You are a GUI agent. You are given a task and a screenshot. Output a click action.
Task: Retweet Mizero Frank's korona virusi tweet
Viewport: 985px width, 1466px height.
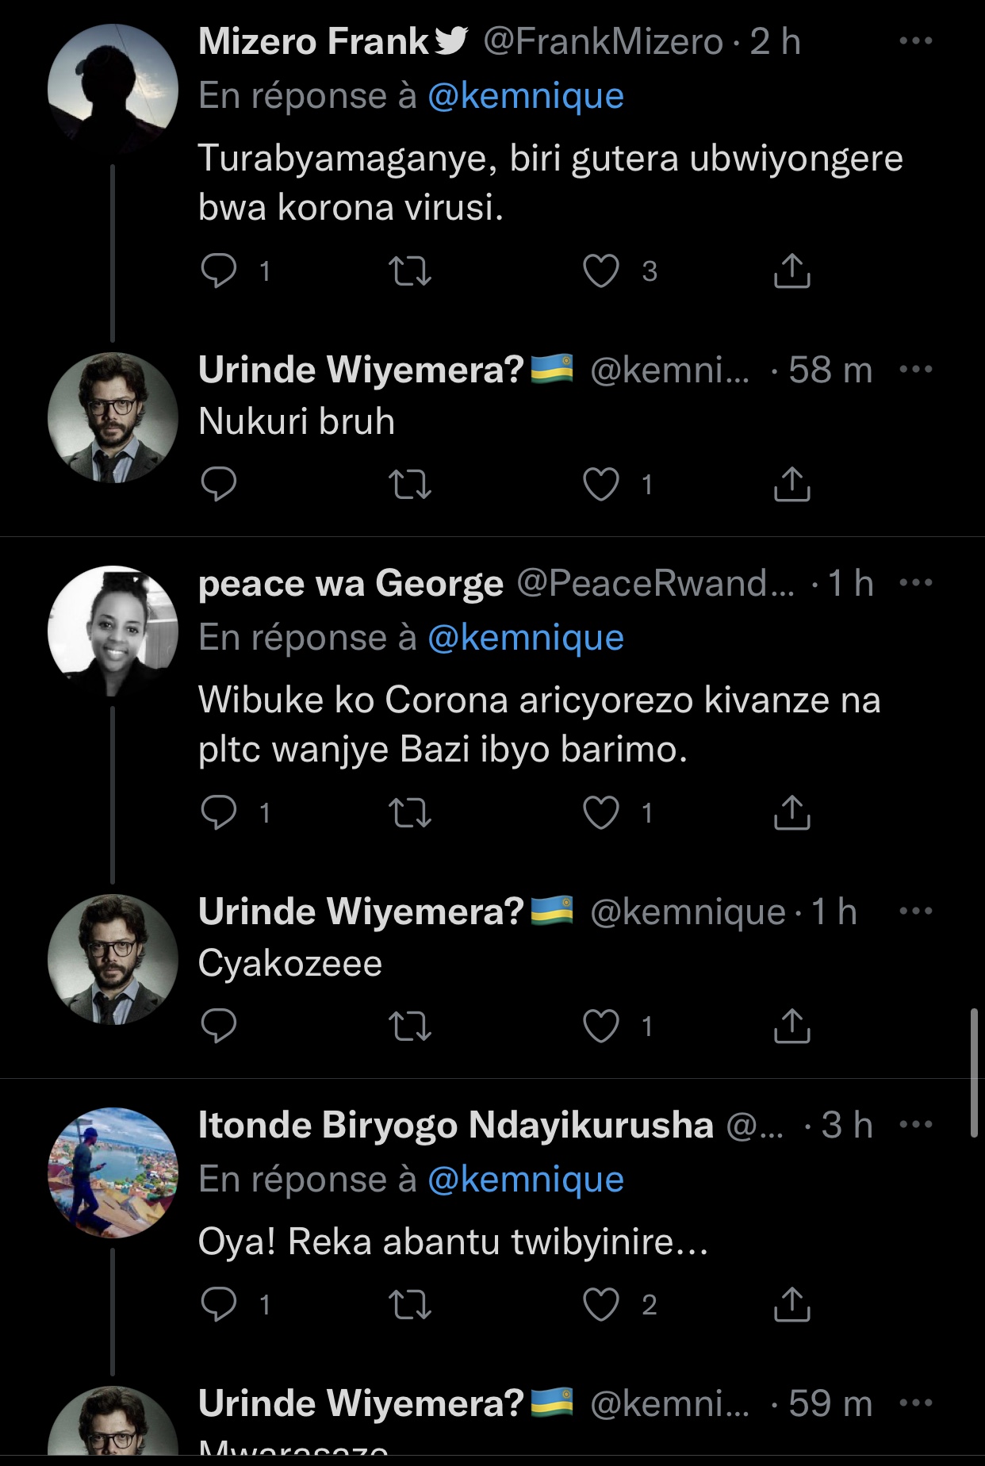tap(411, 271)
